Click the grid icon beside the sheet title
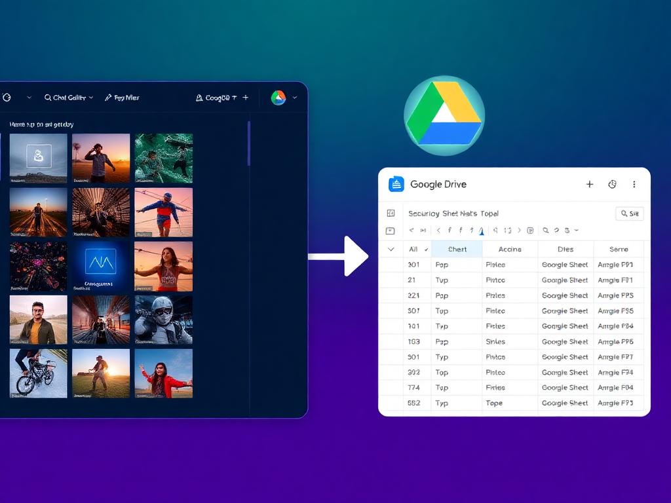Screen dimensions: 671x503 [x=391, y=213]
